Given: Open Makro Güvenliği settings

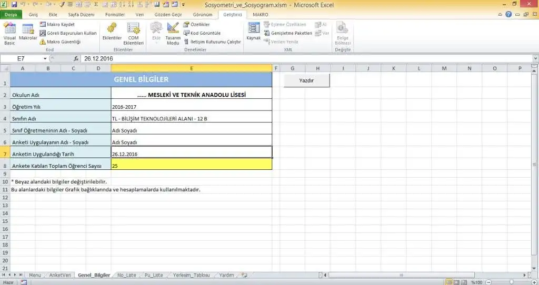Looking at the screenshot, I should tap(60, 42).
